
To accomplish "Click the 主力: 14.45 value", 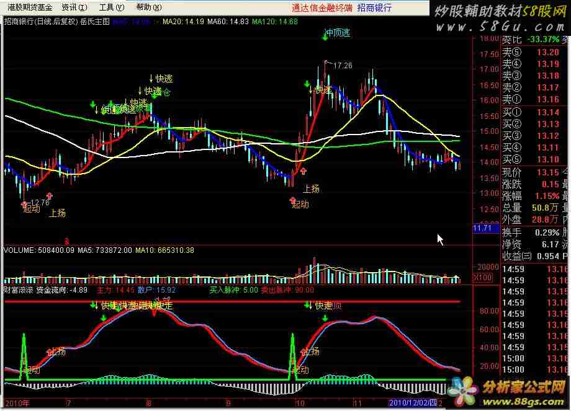I will [x=116, y=290].
